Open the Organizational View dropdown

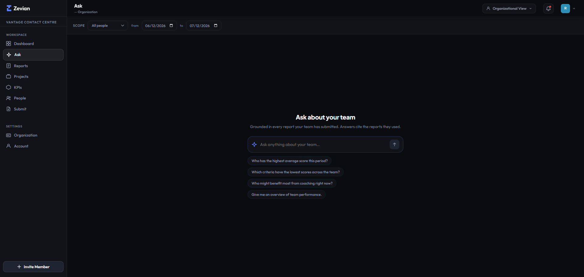[509, 9]
